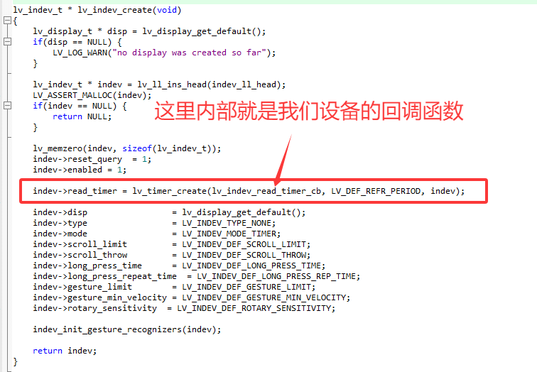The width and height of the screenshot is (537, 372).
Task: Click the red Chinese annotation text
Action: (308, 111)
